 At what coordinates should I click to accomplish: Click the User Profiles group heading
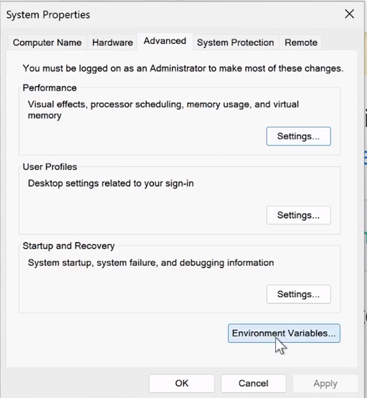coord(49,167)
